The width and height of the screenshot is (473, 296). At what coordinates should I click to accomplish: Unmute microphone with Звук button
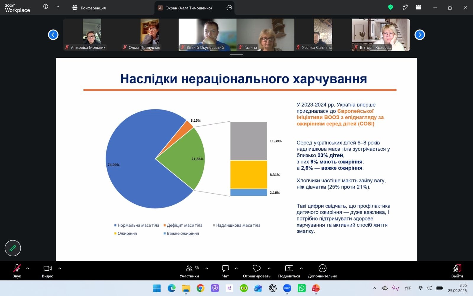click(x=17, y=271)
